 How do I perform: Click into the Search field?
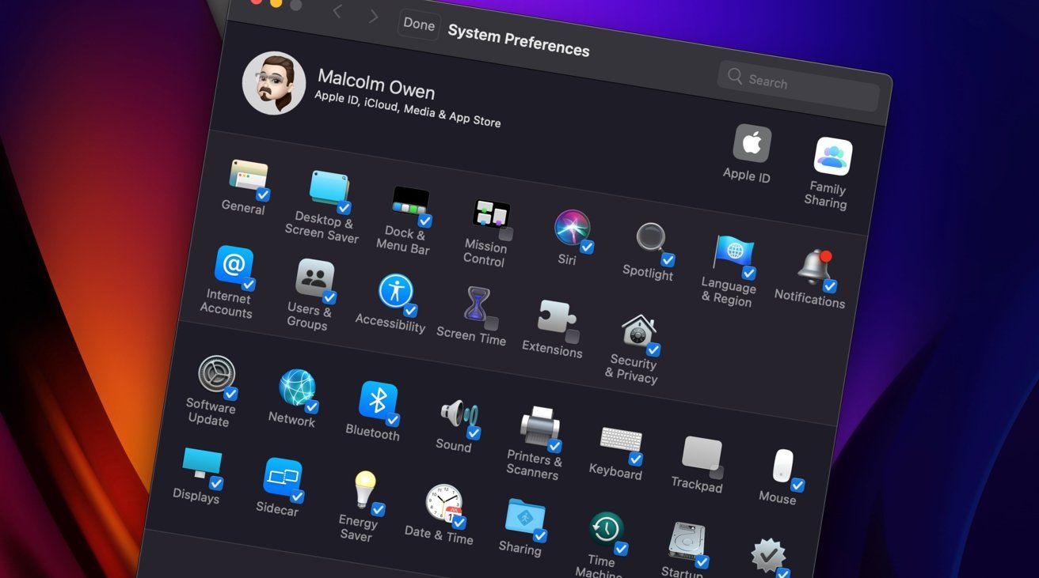click(799, 85)
